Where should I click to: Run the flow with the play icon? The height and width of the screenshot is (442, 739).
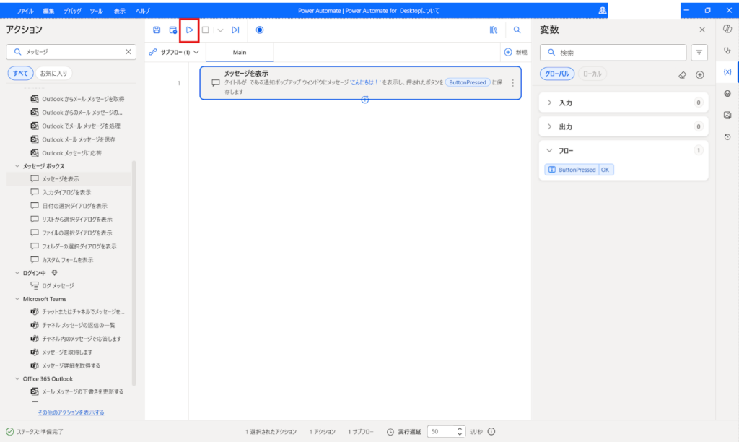[189, 30]
